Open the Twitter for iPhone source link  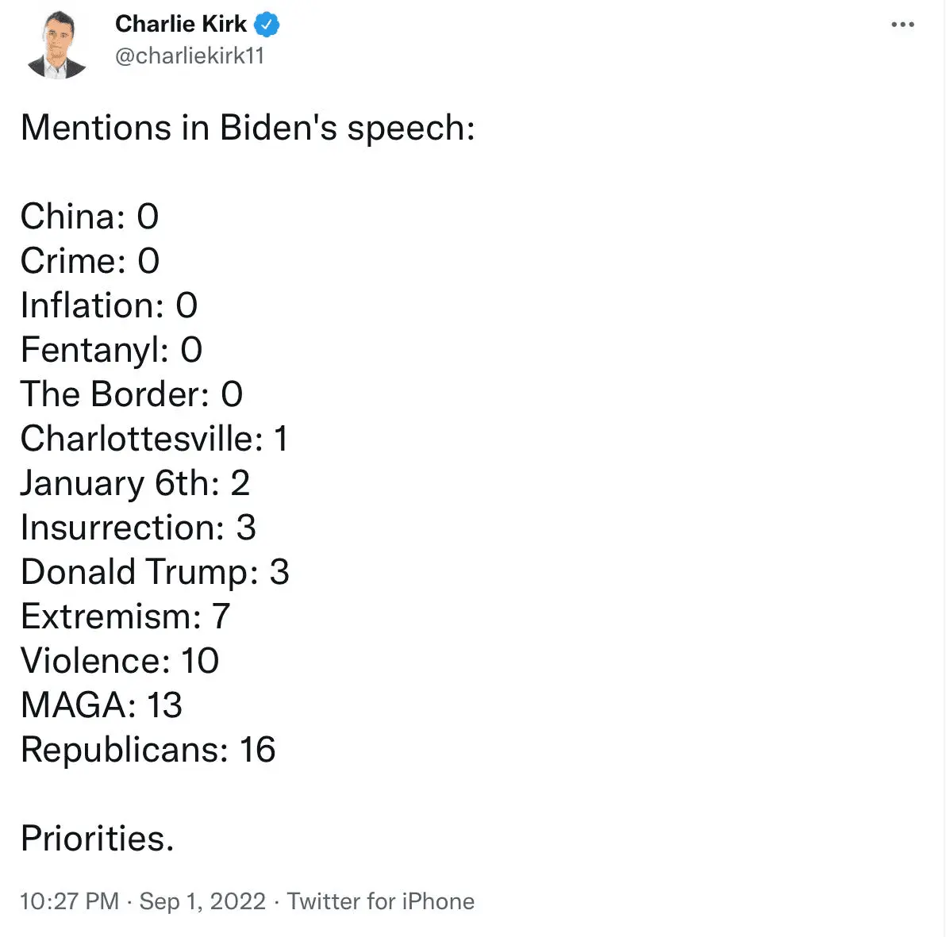(x=381, y=901)
